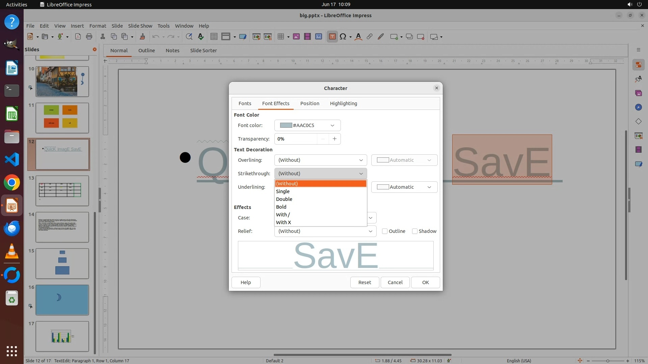Increase transparency with plus stepper
This screenshot has height=364, width=648.
[334, 139]
